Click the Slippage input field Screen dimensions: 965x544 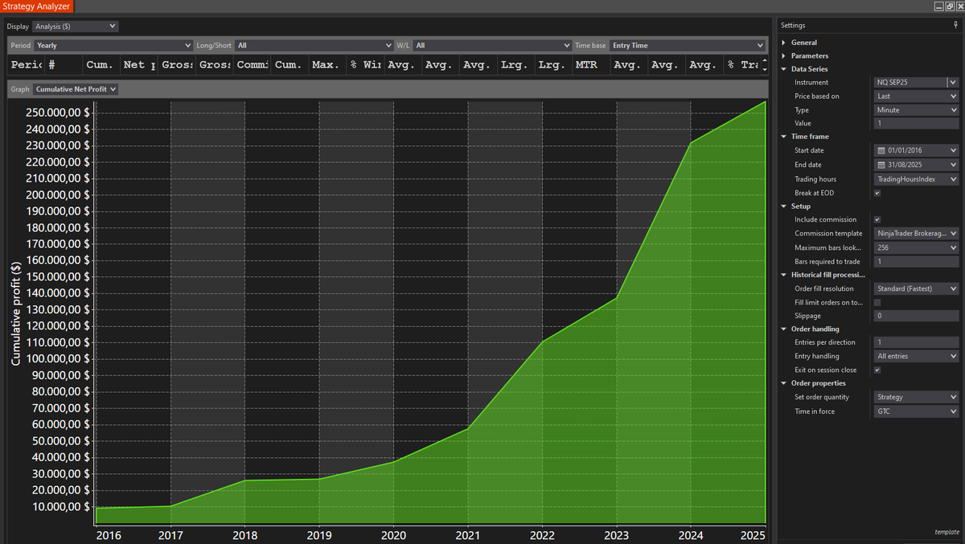917,316
